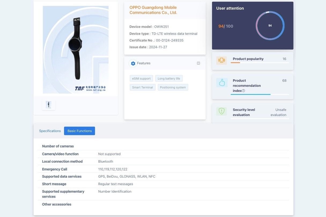Select the Smart Terminal tag
Viewport: 326px width, 217px height.
point(143,87)
